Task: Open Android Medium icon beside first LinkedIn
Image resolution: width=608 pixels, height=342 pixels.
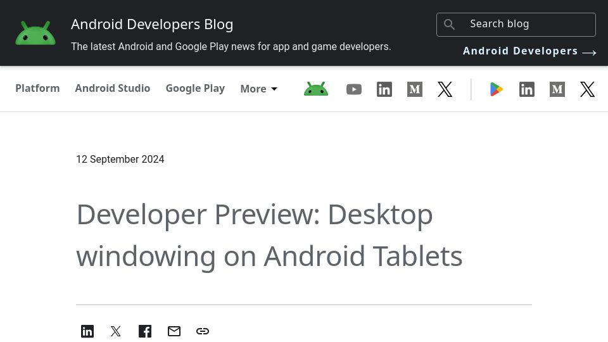Action: (x=414, y=89)
